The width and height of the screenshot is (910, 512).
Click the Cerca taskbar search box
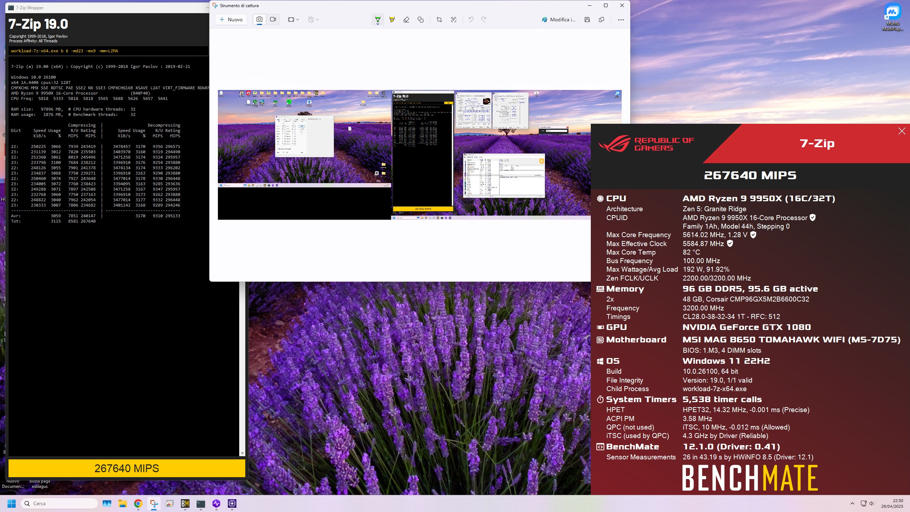59,503
